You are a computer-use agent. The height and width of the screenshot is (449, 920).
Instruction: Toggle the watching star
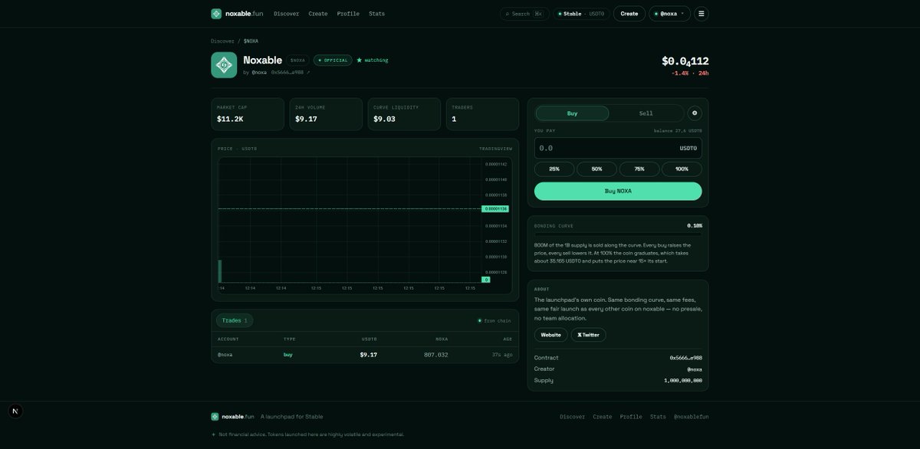tap(373, 60)
